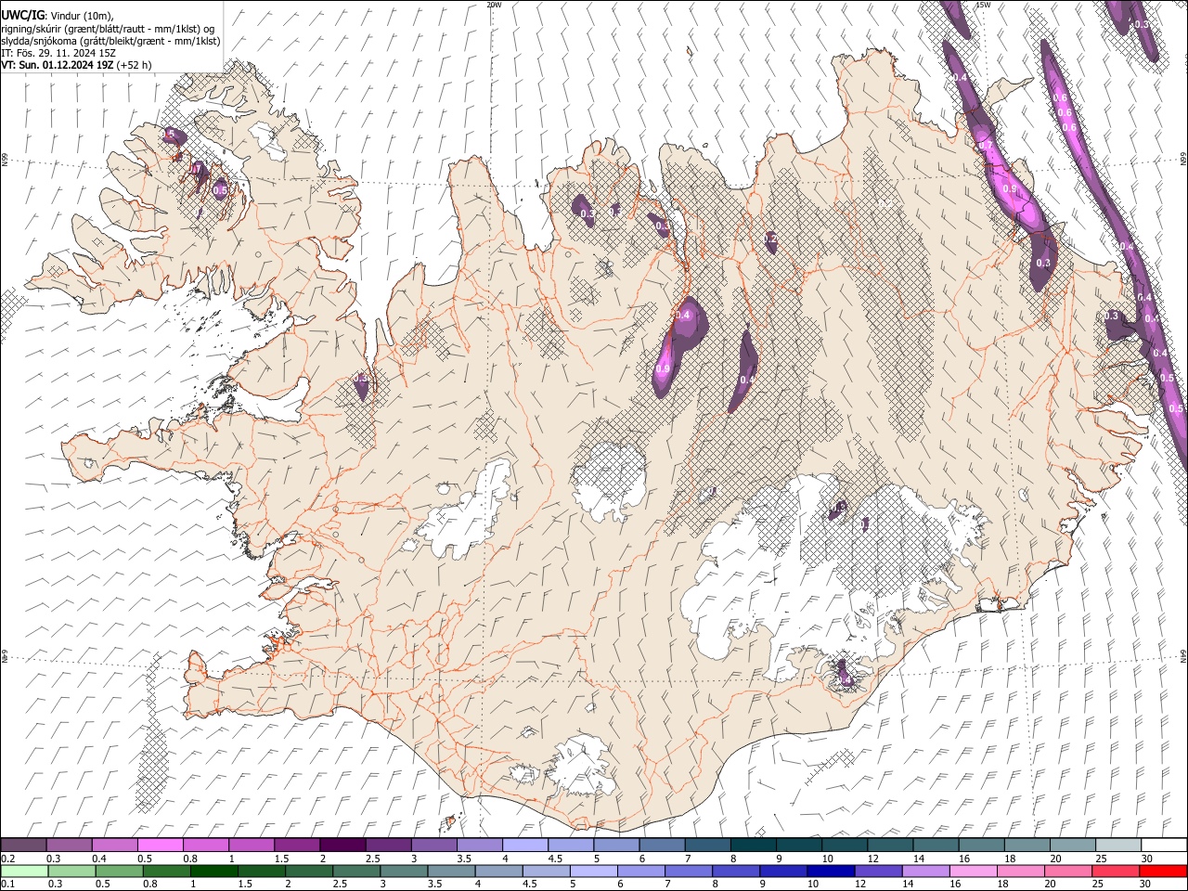Viewport: 1188px width, 891px height.
Task: Select lower legend swatch starting at 2.5
Action: coord(356,871)
